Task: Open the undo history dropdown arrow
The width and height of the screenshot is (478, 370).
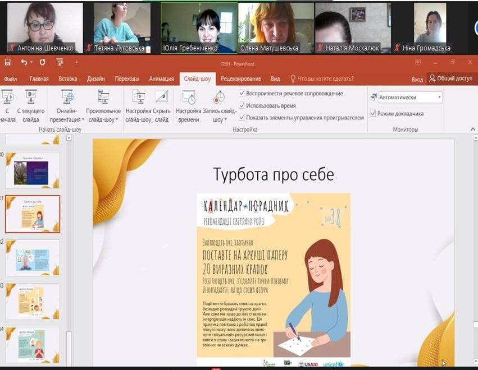Action: point(31,62)
